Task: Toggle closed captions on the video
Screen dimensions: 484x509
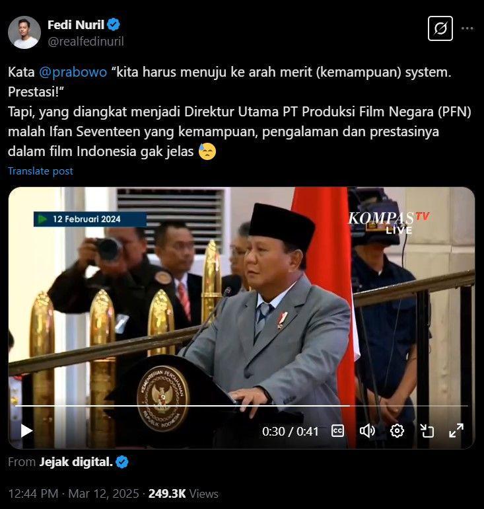Action: (337, 431)
